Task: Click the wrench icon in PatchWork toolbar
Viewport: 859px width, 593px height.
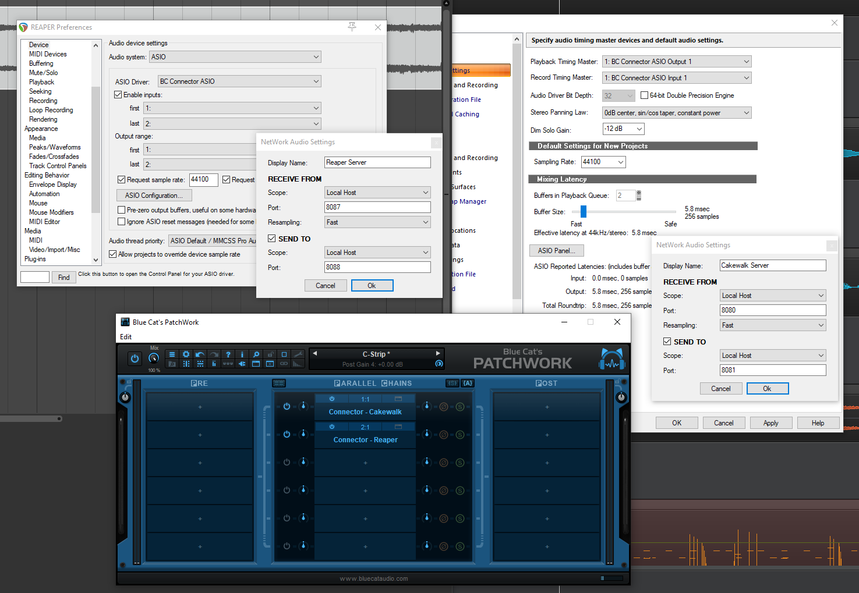Action: pyautogui.click(x=298, y=354)
